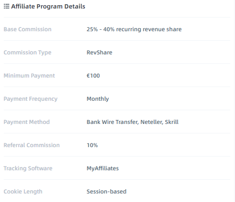Click the list icon beside Affiliate Program Details

pos(7,7)
